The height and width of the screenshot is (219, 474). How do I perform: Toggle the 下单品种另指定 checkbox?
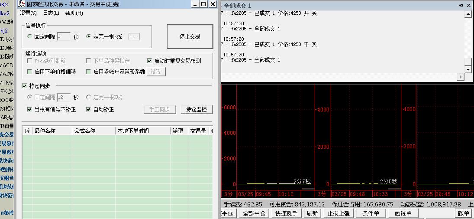[x=88, y=61]
